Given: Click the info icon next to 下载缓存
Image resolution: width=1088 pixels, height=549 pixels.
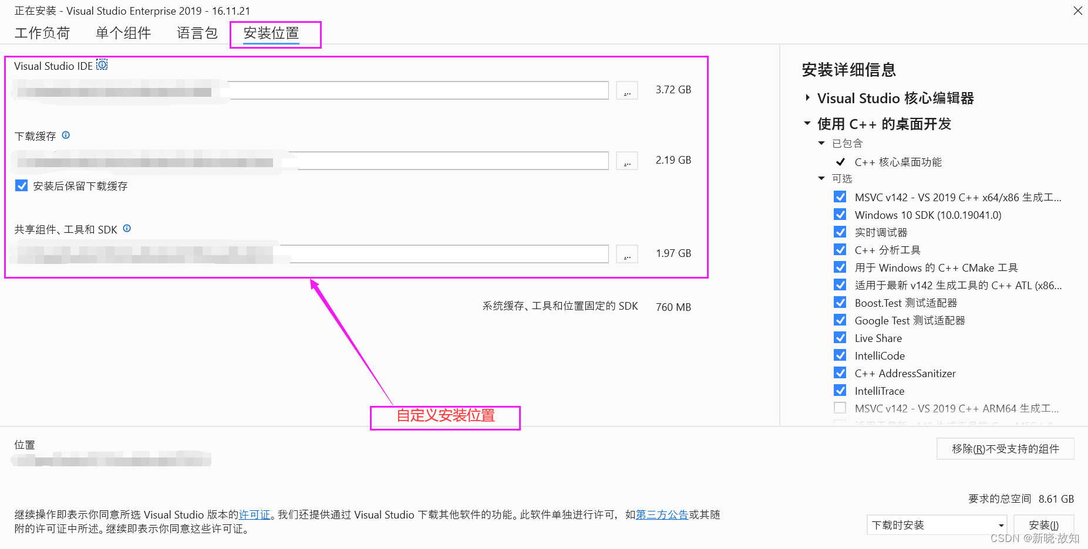Looking at the screenshot, I should (66, 135).
